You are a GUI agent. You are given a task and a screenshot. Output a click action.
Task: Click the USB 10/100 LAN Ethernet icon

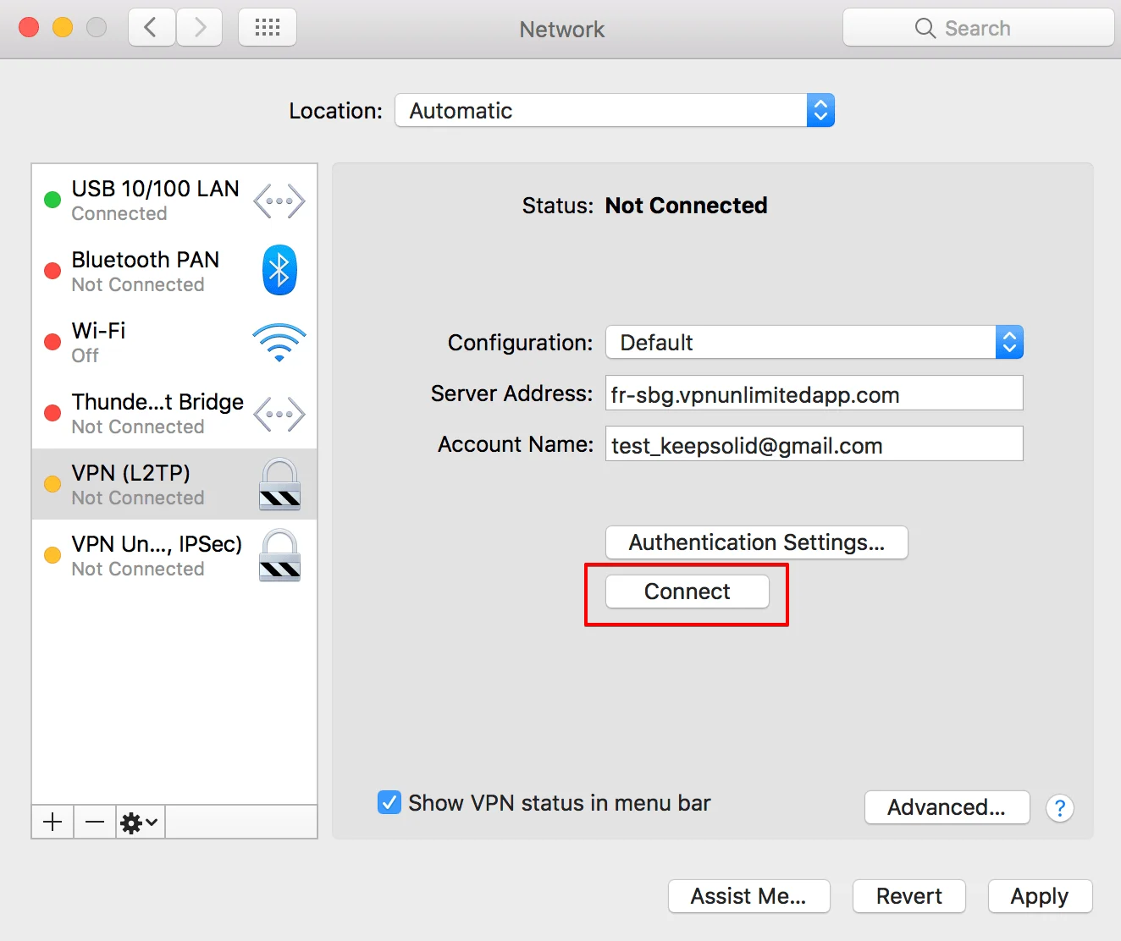279,201
